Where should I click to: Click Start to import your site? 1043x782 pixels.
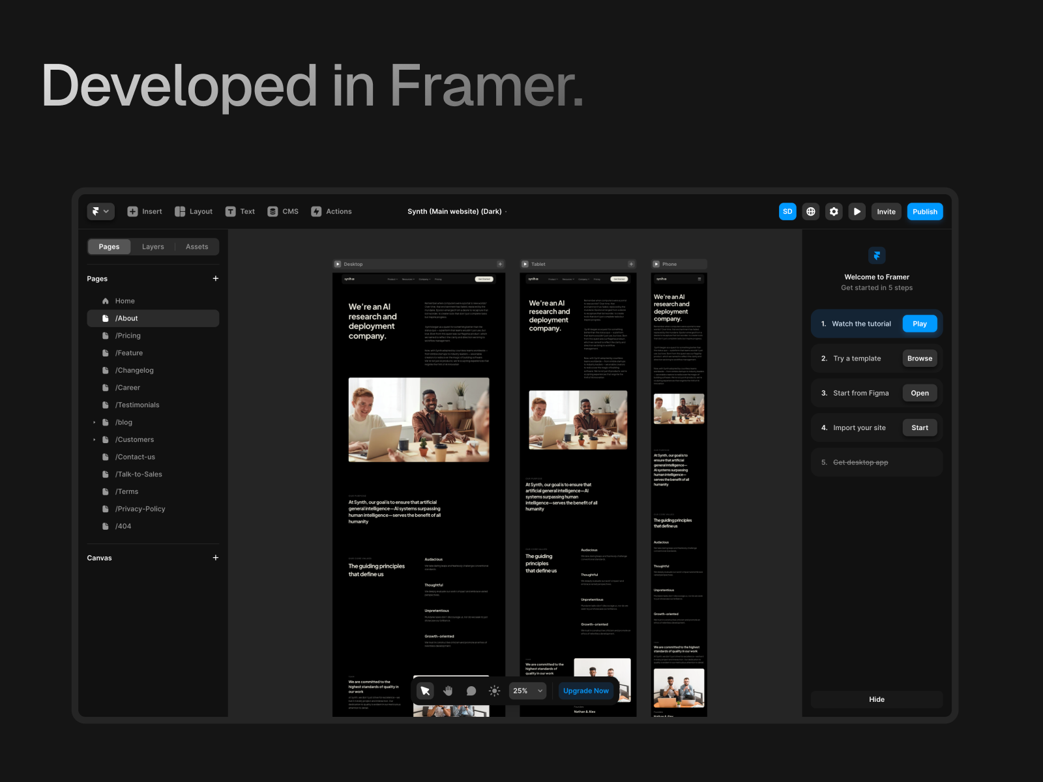tap(920, 427)
